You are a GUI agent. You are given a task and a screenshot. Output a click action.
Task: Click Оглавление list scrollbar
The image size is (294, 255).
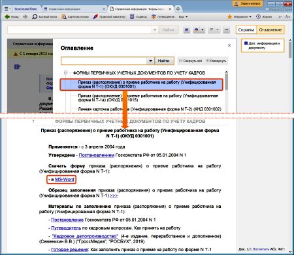point(226,81)
